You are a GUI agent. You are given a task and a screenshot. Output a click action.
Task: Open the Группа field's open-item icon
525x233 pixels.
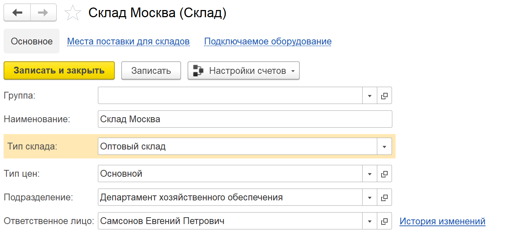click(x=384, y=96)
